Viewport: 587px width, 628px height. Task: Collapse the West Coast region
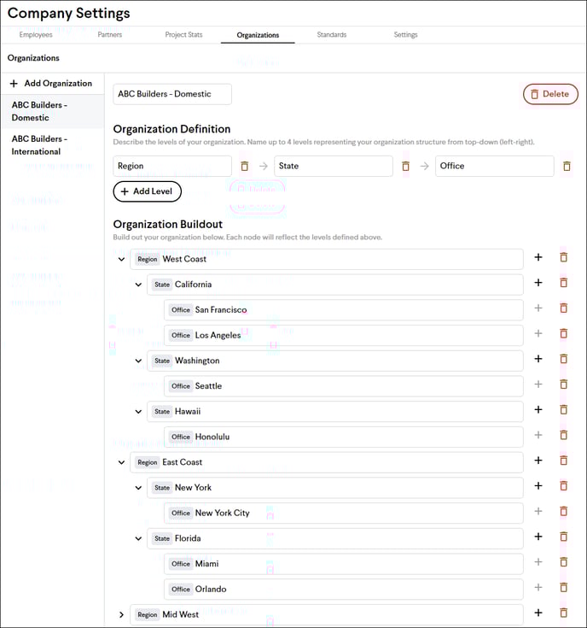(121, 259)
